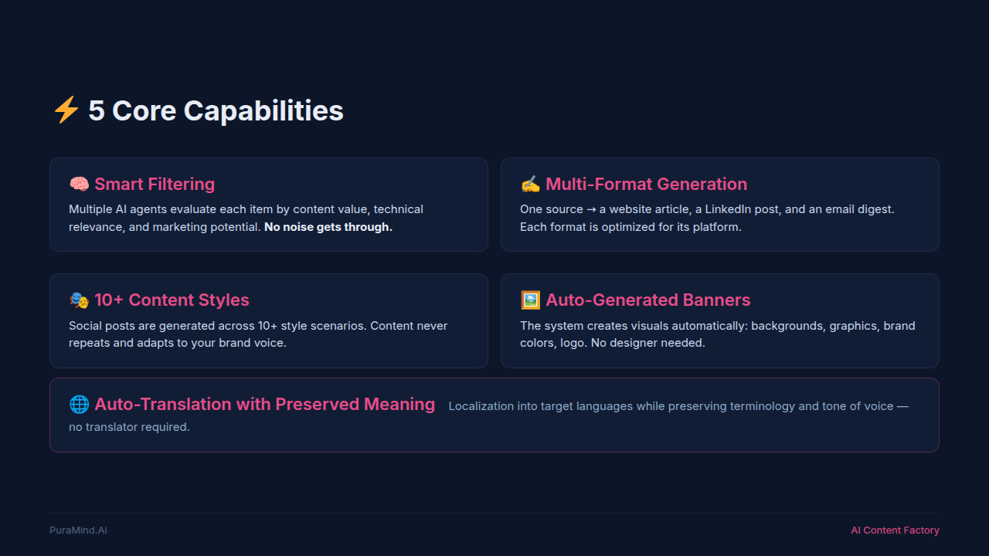Click the globe icon beside Auto-Translation
The image size is (989, 556).
pos(79,405)
